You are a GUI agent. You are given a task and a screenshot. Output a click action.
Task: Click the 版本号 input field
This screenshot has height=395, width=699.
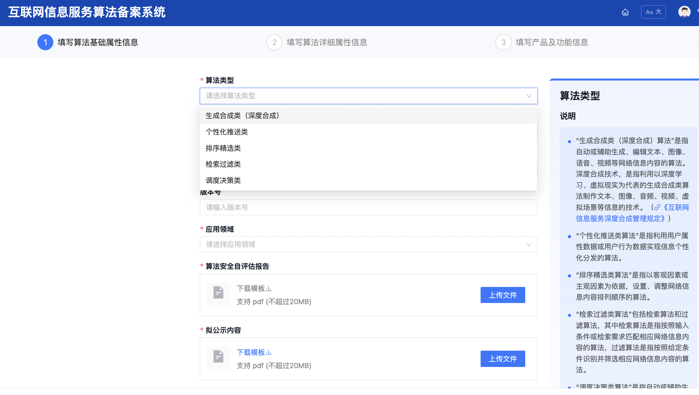(368, 207)
